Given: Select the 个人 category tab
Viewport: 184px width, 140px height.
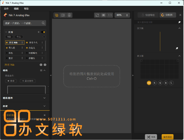Looking at the screenshot, I should coord(19,37).
